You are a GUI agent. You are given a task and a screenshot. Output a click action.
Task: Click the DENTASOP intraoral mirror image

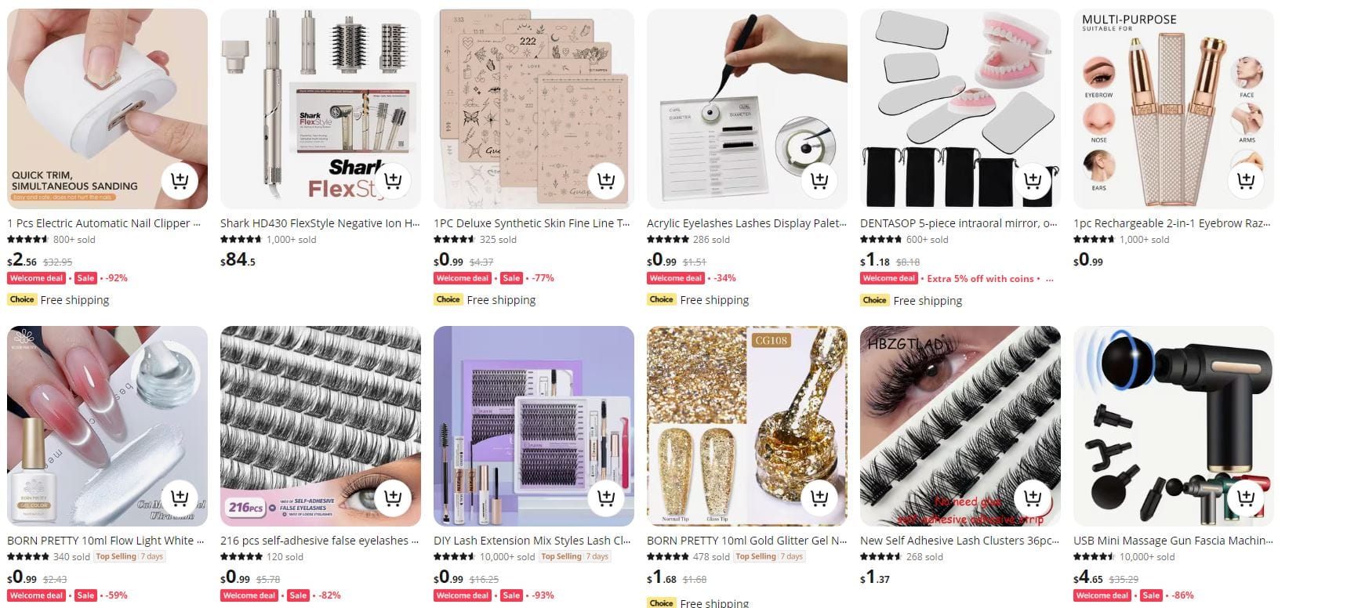coord(960,109)
